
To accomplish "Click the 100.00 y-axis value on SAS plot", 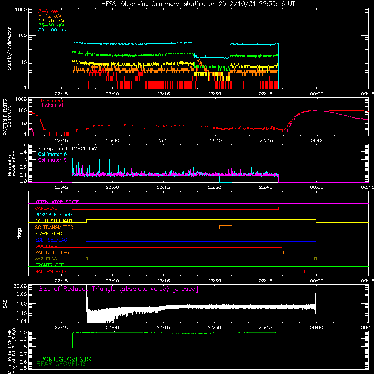I will point(19,286).
